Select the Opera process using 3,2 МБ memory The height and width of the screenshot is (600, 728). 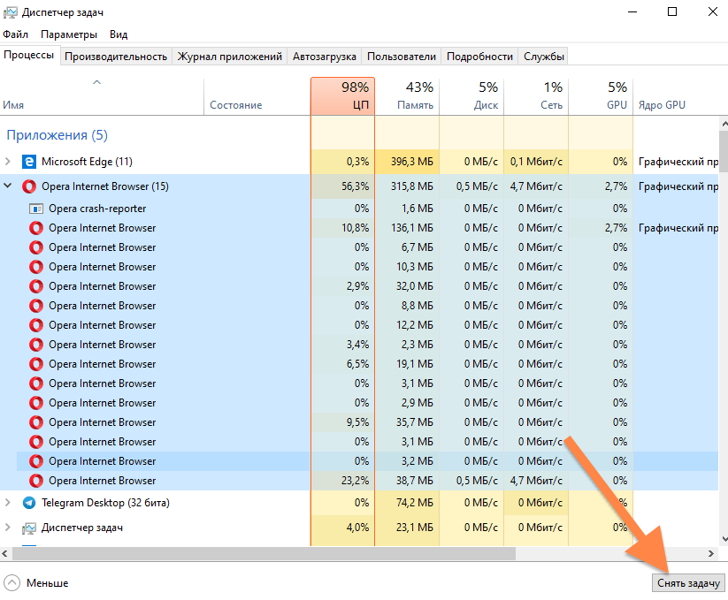click(359, 461)
